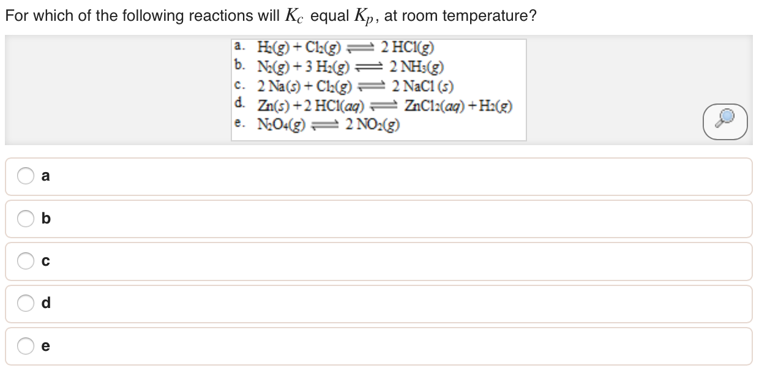Viewport: 759px width, 376px height.
Task: Select radio button for answer b
Action: coord(24,218)
